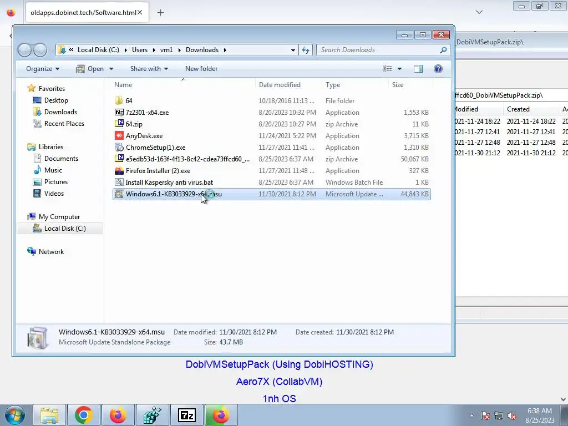The image size is (568, 426).
Task: Close the oldapps.dobinet.tech tab
Action: click(x=140, y=12)
